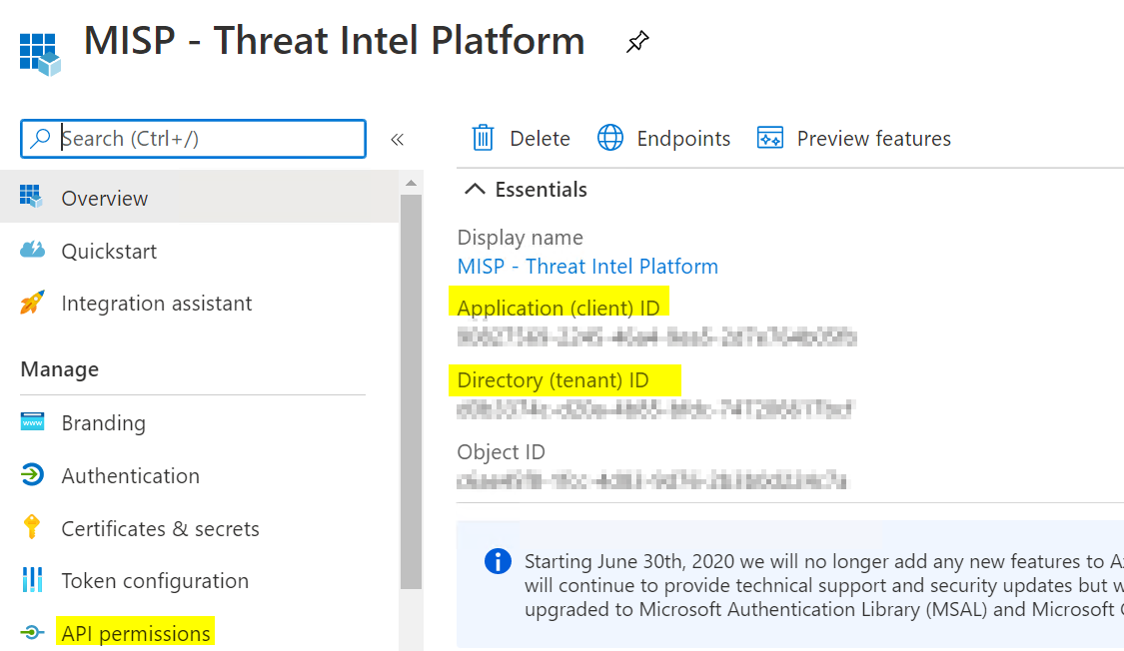1124x651 pixels.
Task: Click the sidebar scroll up arrow
Action: 411,184
